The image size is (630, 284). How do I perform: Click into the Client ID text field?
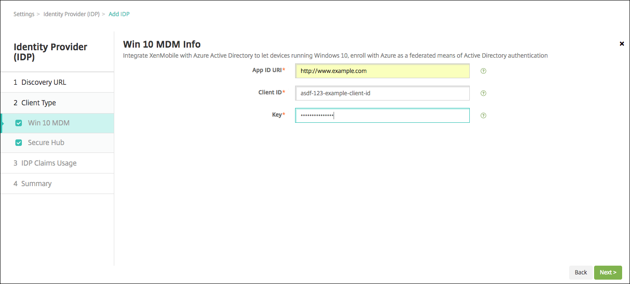click(382, 93)
